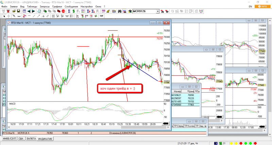Click the dark left arrow toolbar icon
The height and width of the screenshot is (145, 272).
pyautogui.click(x=29, y=11)
